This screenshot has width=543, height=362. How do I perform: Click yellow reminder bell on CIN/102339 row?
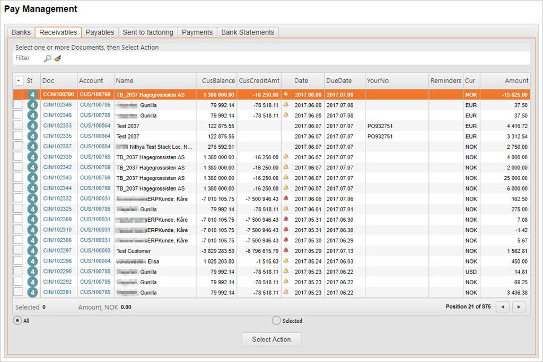tap(286, 157)
